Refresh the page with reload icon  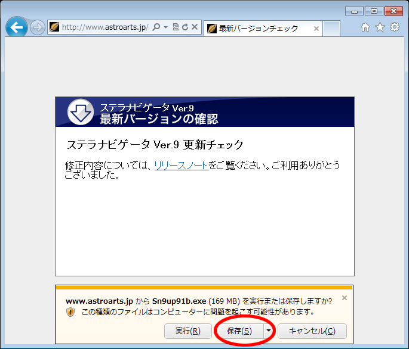pos(185,27)
